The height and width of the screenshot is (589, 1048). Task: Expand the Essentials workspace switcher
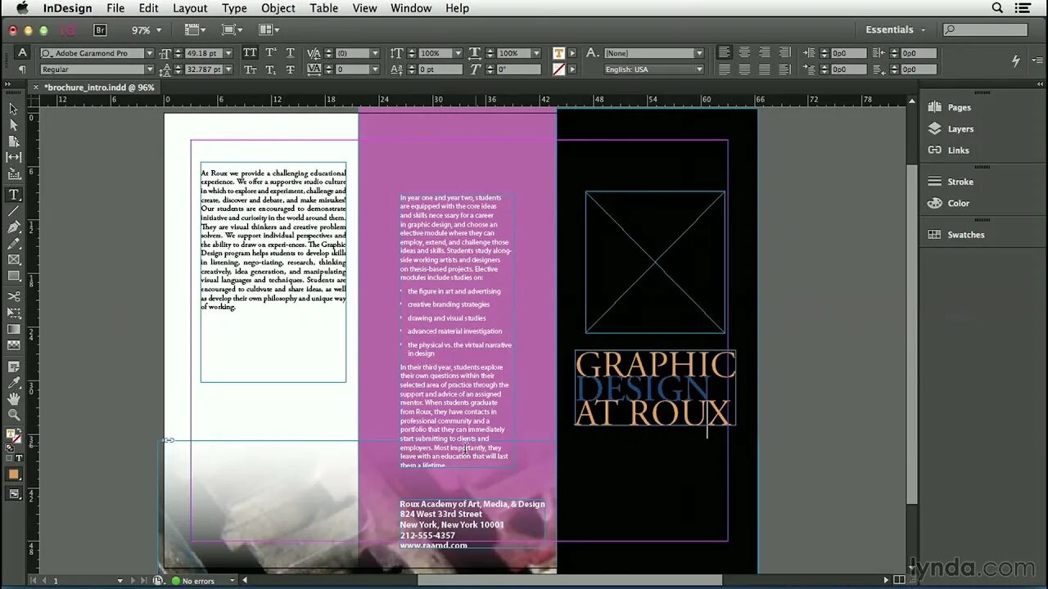tap(895, 30)
